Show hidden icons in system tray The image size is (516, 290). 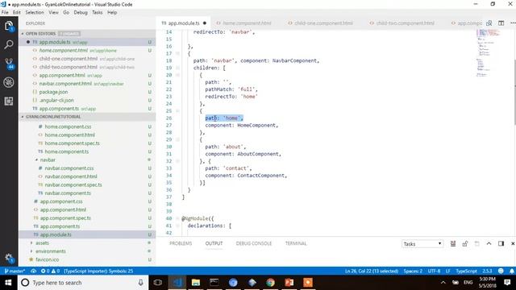443,283
